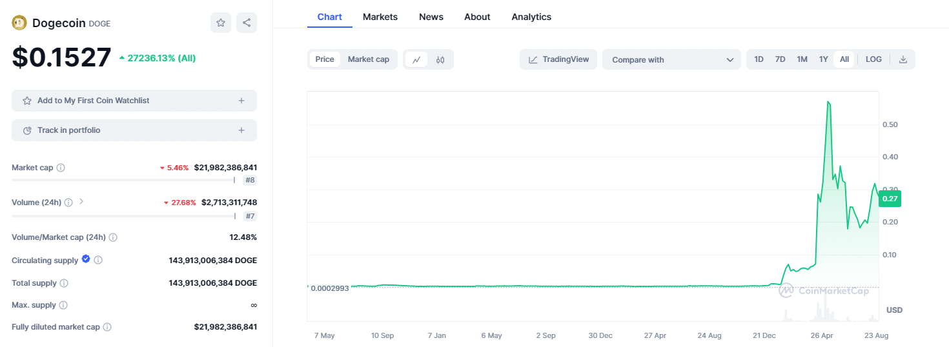The image size is (949, 347).
Task: Open the Compare with dropdown
Action: coord(671,59)
